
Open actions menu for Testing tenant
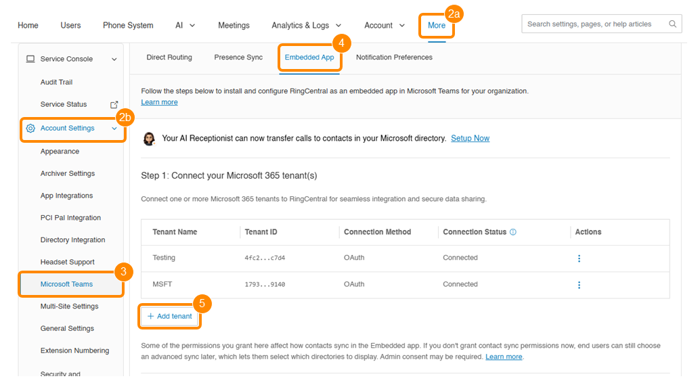coord(579,258)
